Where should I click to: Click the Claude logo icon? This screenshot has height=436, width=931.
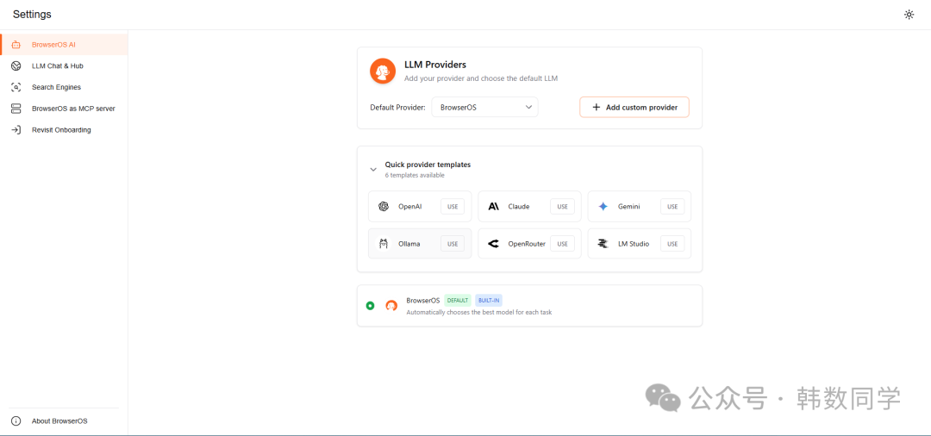pyautogui.click(x=493, y=207)
